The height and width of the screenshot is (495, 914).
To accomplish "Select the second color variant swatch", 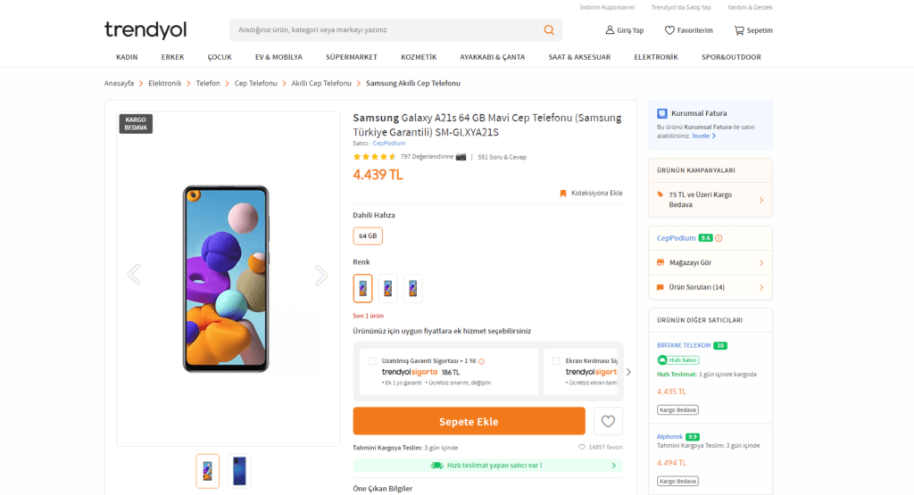I will coord(387,288).
